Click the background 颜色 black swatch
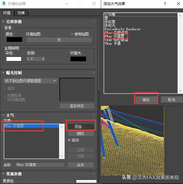The height and width of the screenshot is (184, 183). coord(14,39)
